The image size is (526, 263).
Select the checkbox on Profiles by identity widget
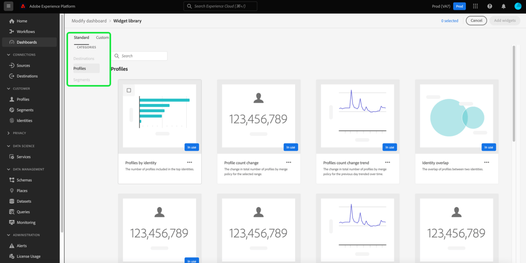[x=129, y=90]
